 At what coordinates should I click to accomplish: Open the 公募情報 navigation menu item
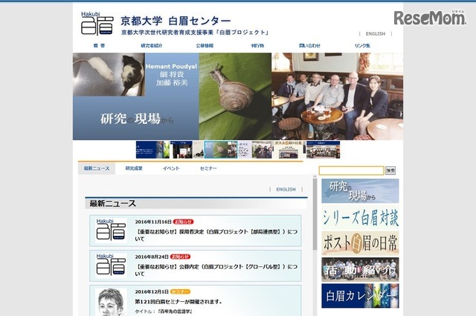pyautogui.click(x=205, y=46)
